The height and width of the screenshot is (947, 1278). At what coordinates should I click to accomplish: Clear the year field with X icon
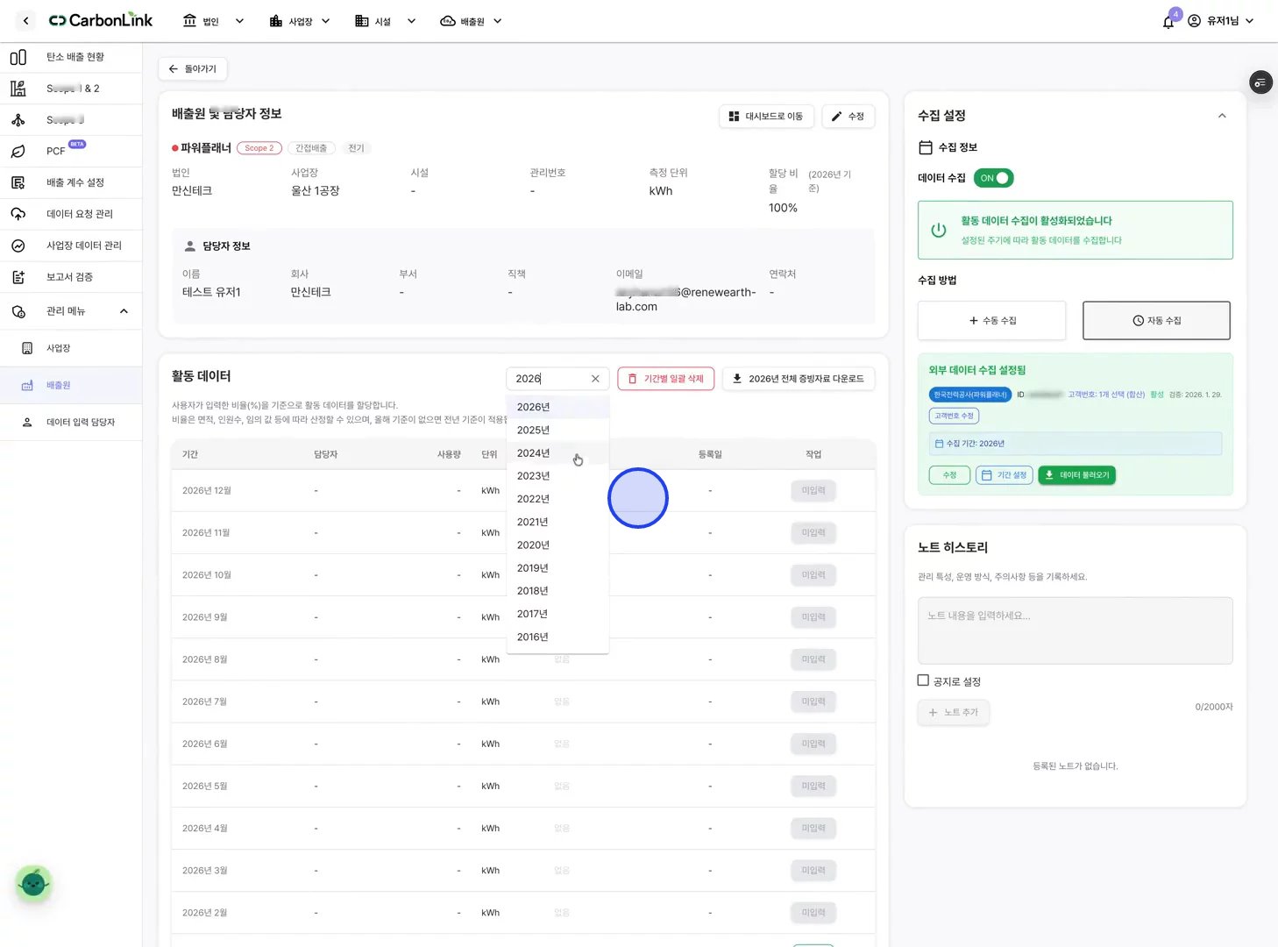click(595, 379)
